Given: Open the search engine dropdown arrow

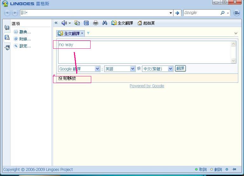Looking at the screenshot, I should (228, 13).
